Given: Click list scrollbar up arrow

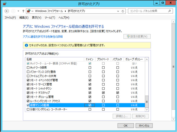Looking at the screenshot, I should 147,59.
